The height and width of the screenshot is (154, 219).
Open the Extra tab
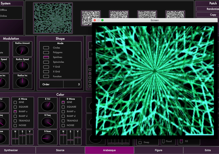pyautogui.click(x=201, y=150)
